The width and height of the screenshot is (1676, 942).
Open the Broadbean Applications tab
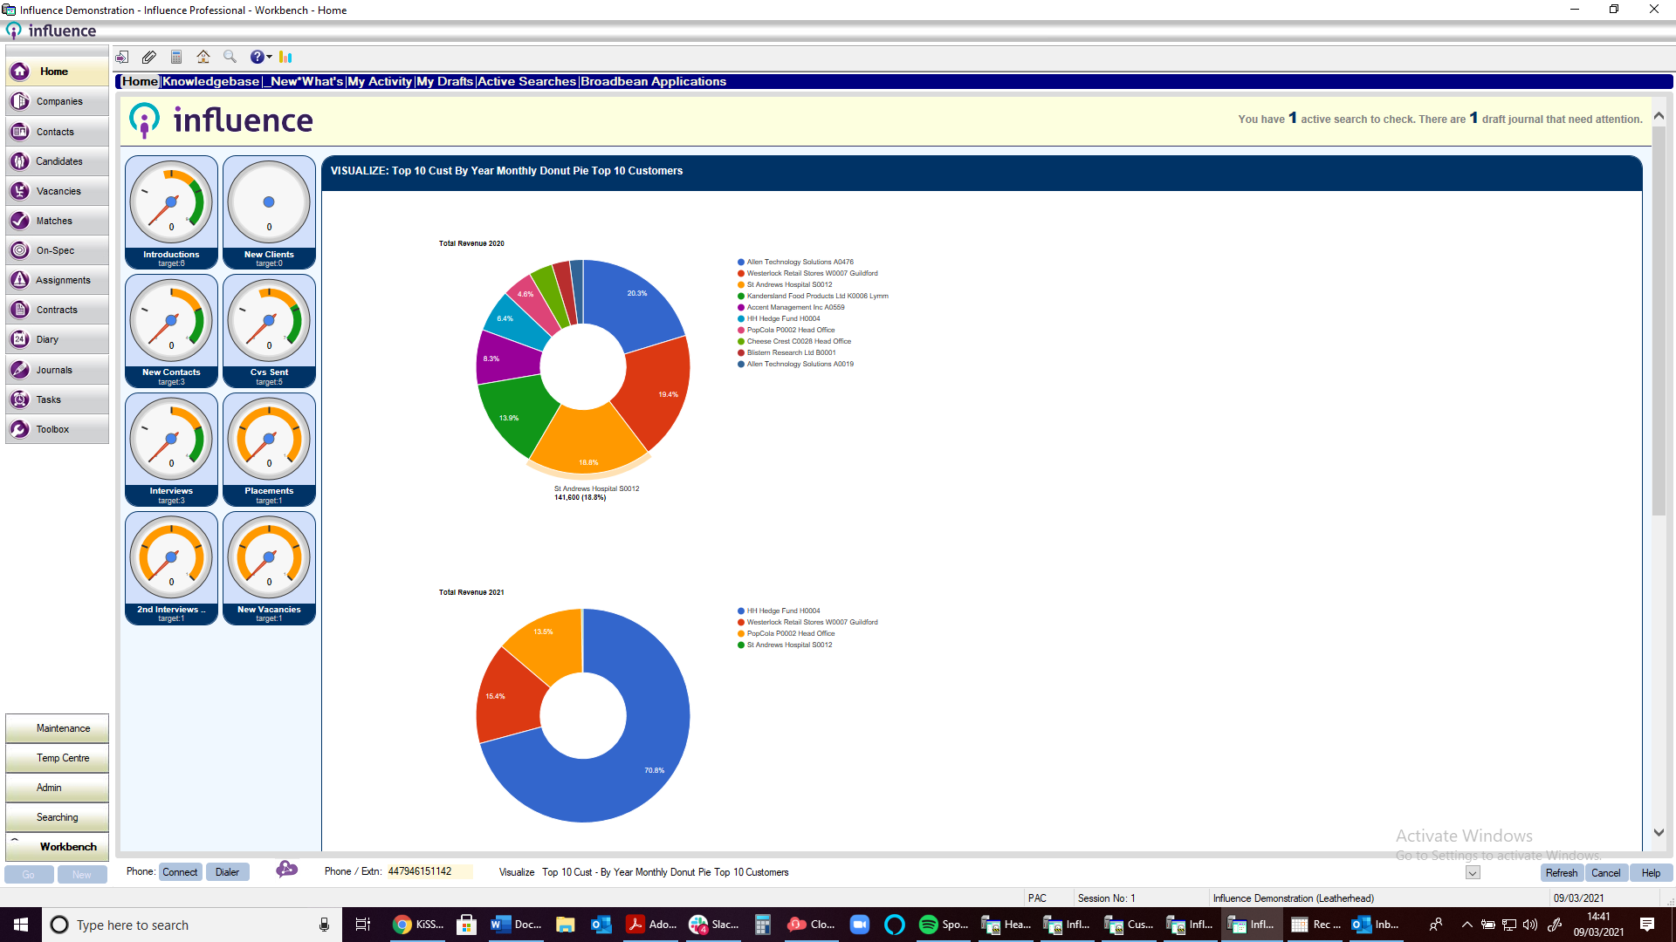[x=654, y=80]
